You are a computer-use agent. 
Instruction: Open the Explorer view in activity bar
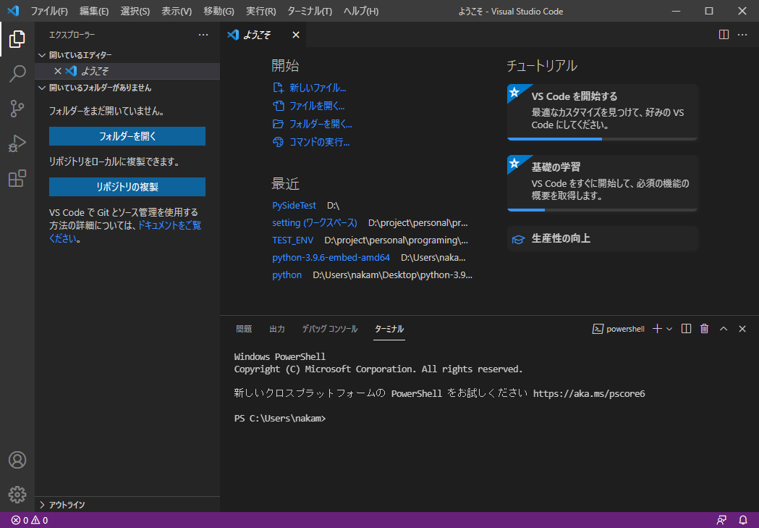coord(17,39)
